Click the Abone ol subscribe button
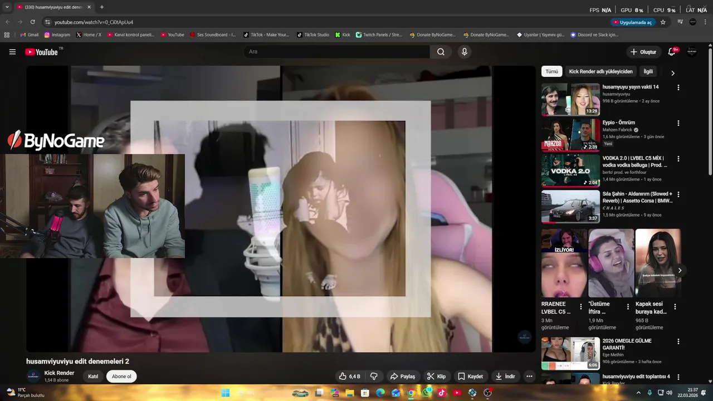Viewport: 713px width, 401px height. [121, 376]
